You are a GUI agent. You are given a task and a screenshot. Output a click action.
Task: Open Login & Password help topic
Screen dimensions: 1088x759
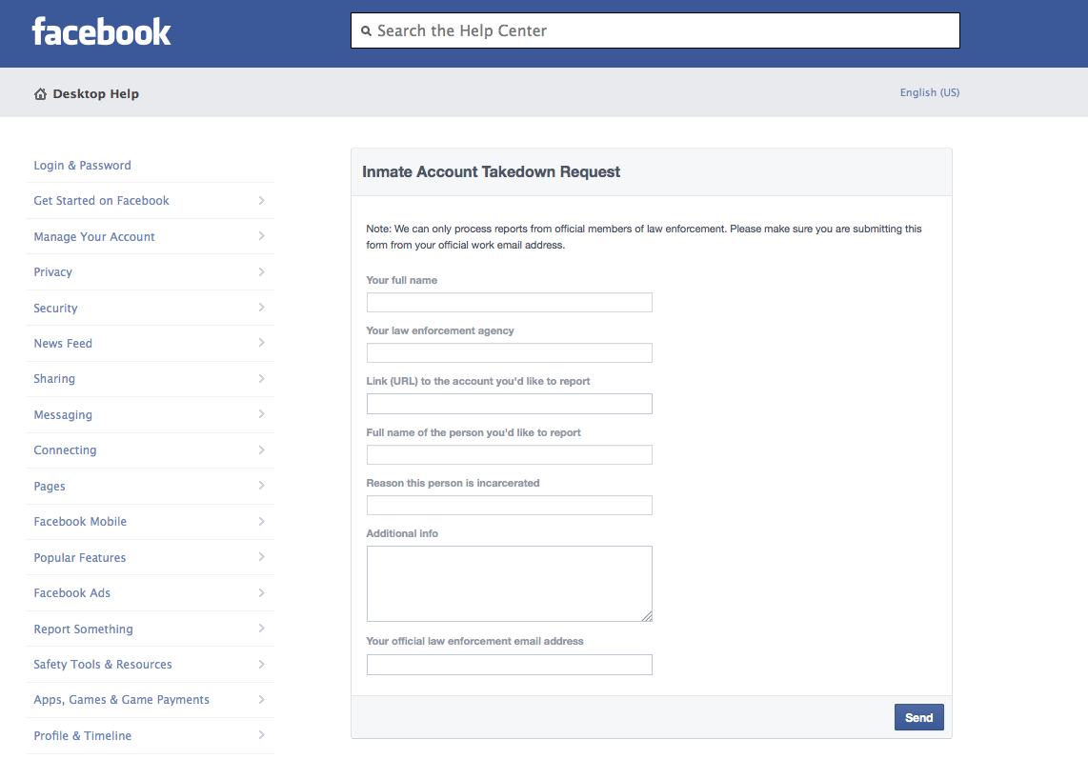[x=82, y=166]
